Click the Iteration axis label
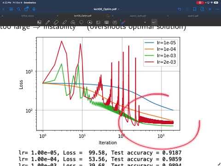Screen dimensions: 221x166 [x=108, y=142]
